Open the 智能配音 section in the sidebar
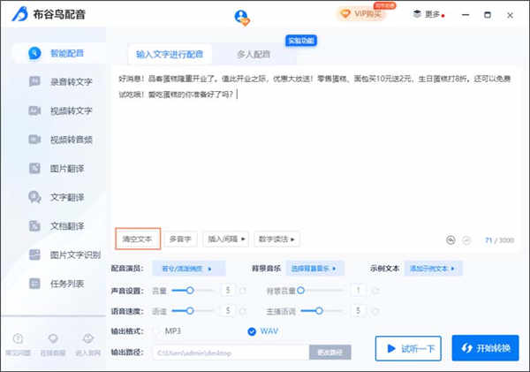 click(x=59, y=53)
